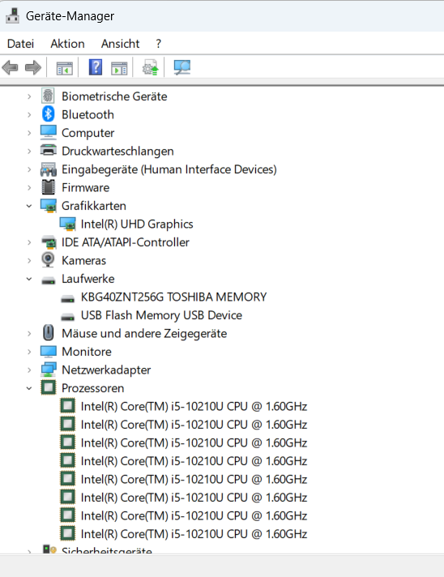Select the last Intel Core i5-10210U processor entry

coord(194,533)
